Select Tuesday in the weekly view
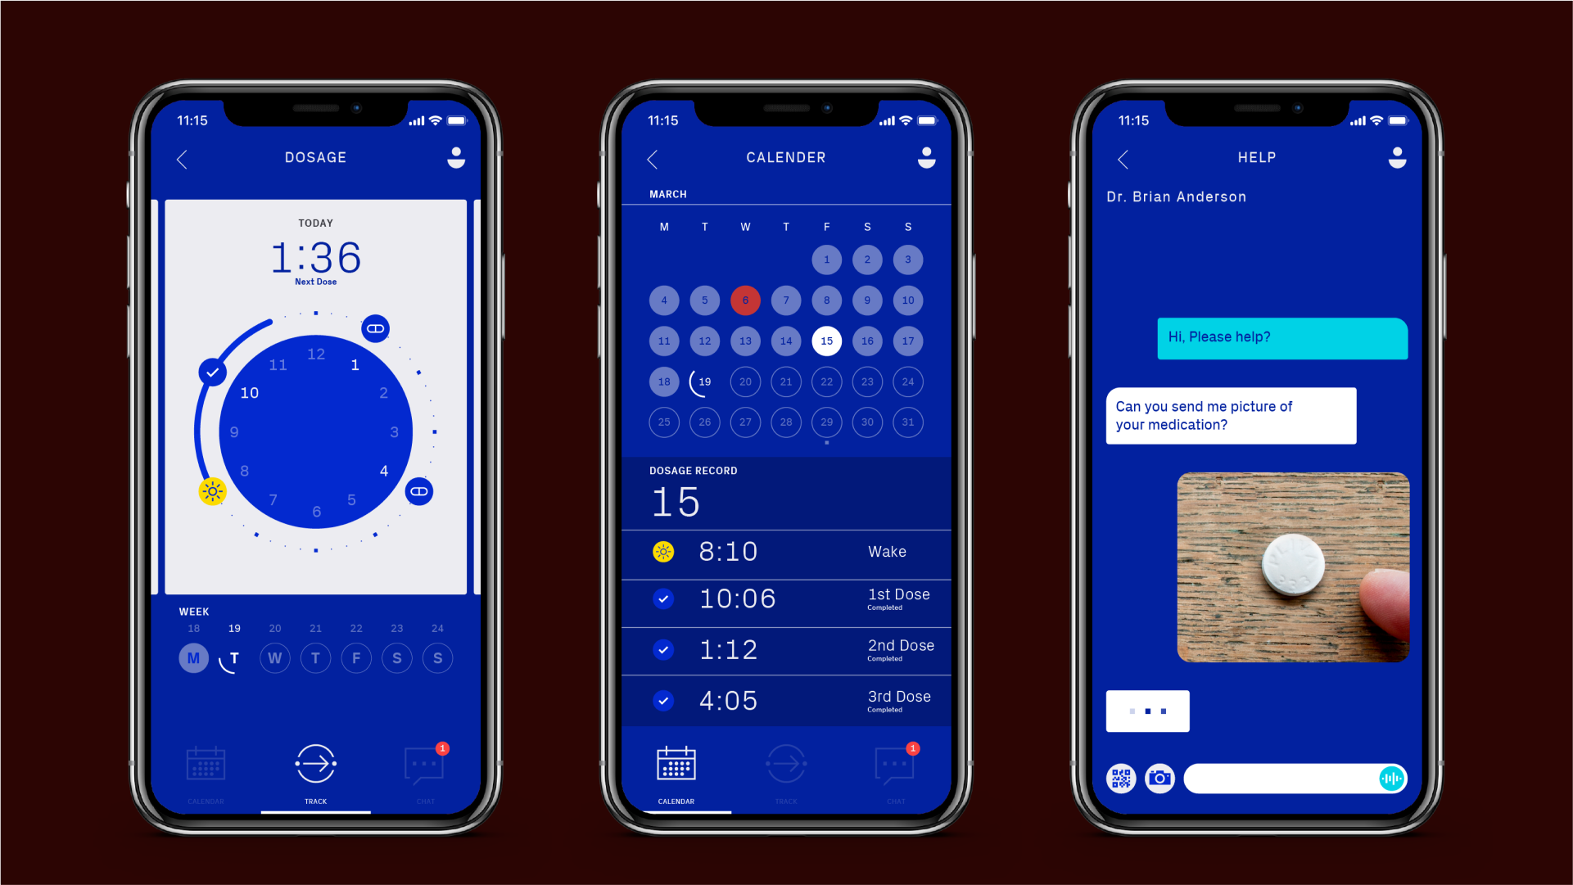Image resolution: width=1573 pixels, height=885 pixels. [233, 657]
